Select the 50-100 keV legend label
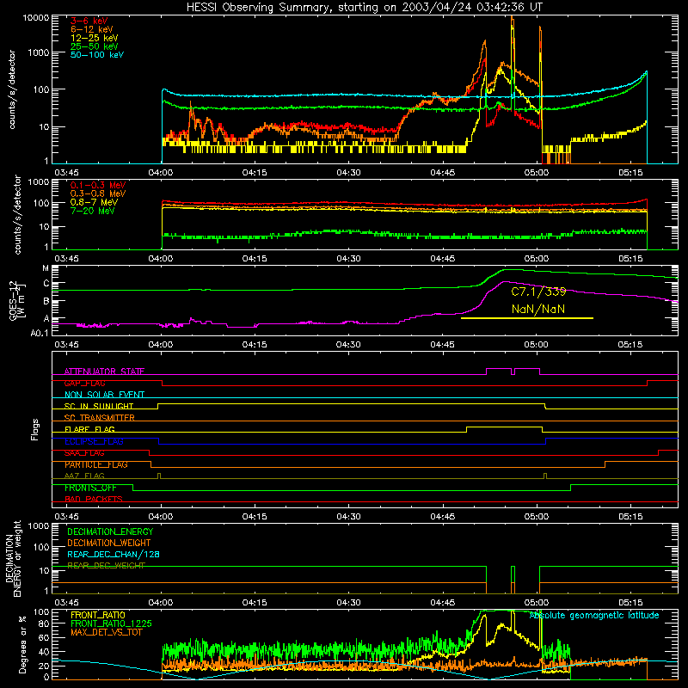 [97, 54]
